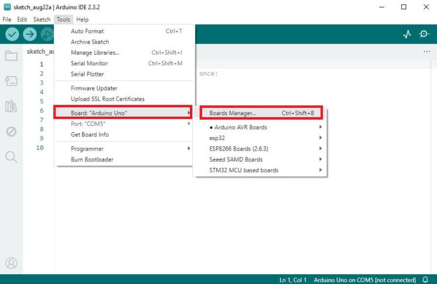
Task: Select Upload SSL Root Certificates
Action: point(124,99)
